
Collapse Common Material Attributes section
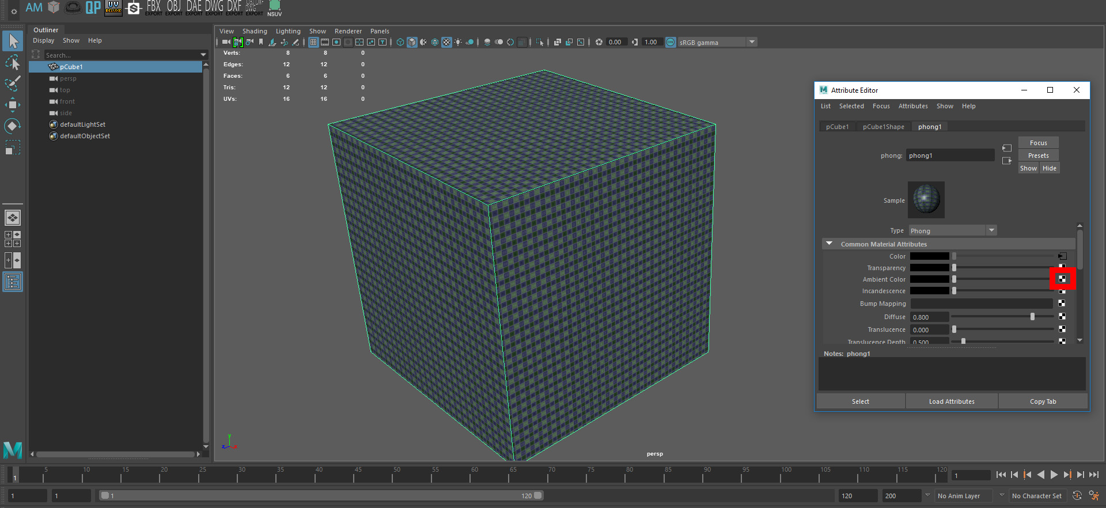(x=829, y=244)
